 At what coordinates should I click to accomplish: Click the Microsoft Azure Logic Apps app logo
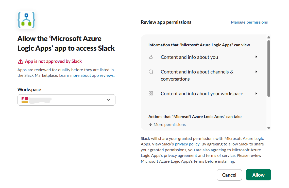pos(26,19)
